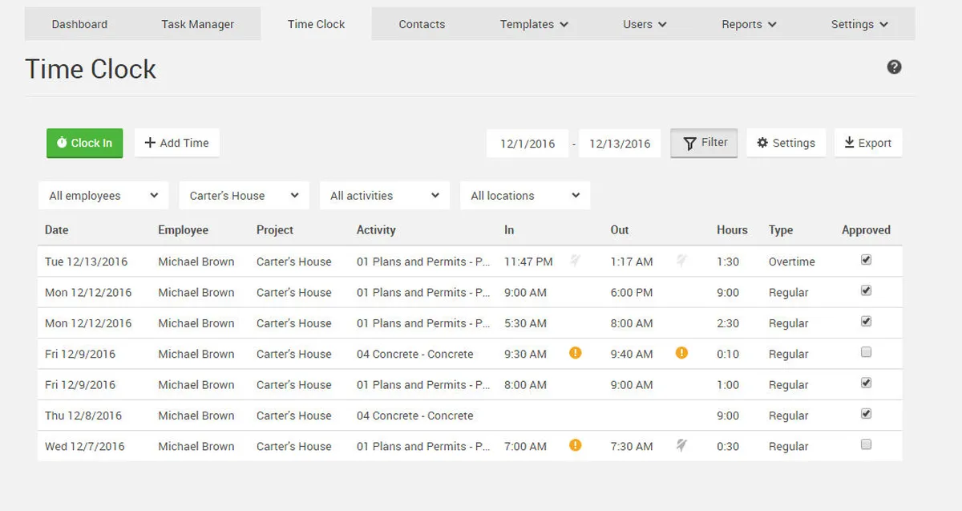Viewport: 962px width, 511px height.
Task: Toggle Approved checkbox for Mon 12/12/2016 5:30 AM row
Action: pos(866,321)
